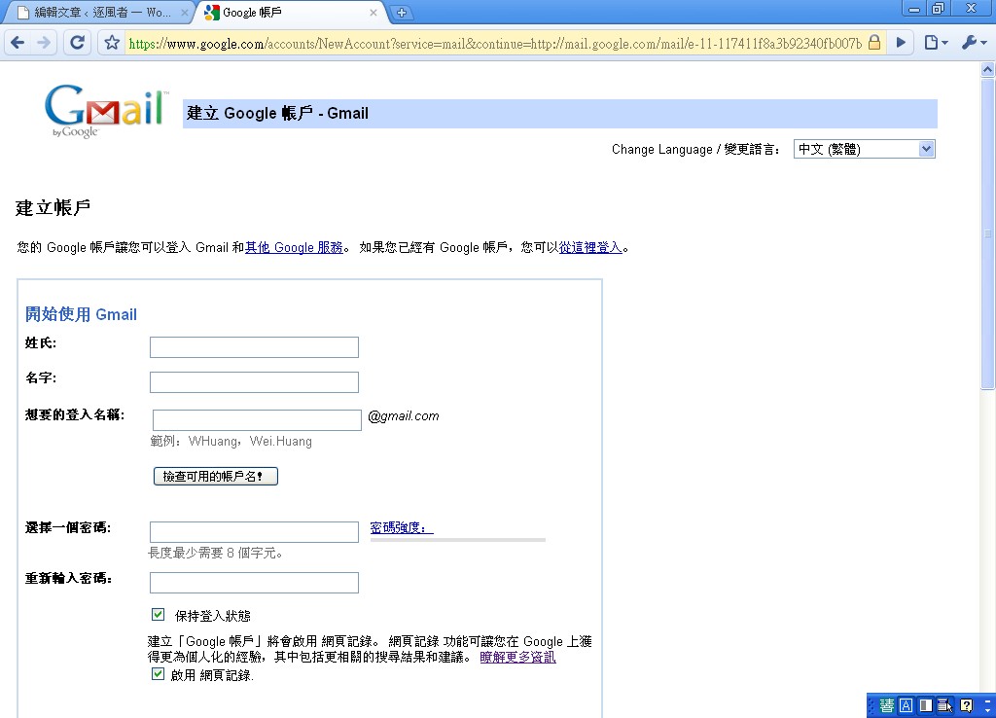Click the vertical scrollbar thumb
Screen dimensions: 996x718
click(x=988, y=233)
